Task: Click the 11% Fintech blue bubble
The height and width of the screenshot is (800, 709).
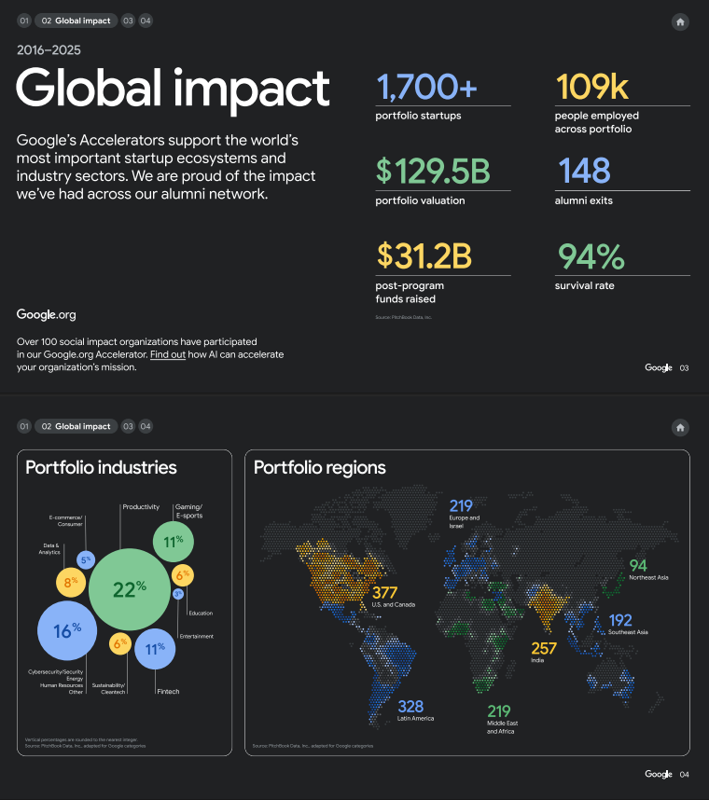Action: [155, 649]
